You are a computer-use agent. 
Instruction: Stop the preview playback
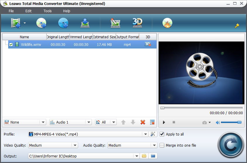pyautogui.click(x=174, y=122)
